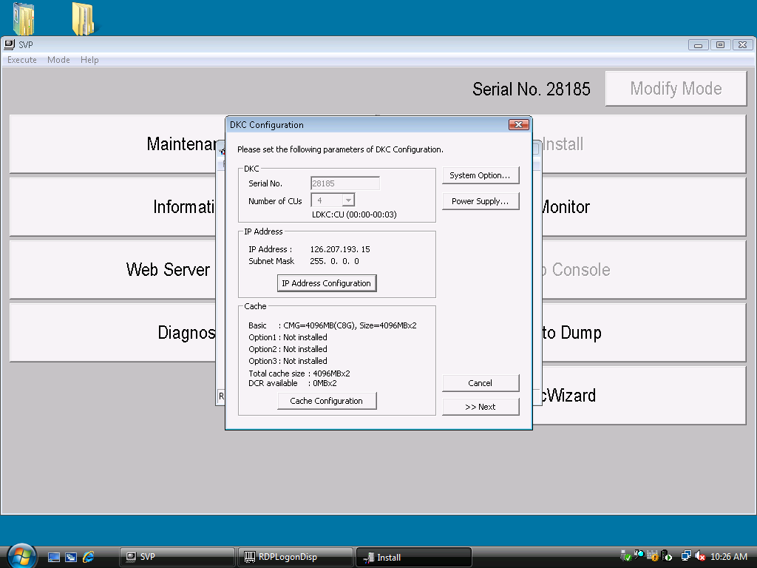Proceed with the >> Next button

pos(480,407)
